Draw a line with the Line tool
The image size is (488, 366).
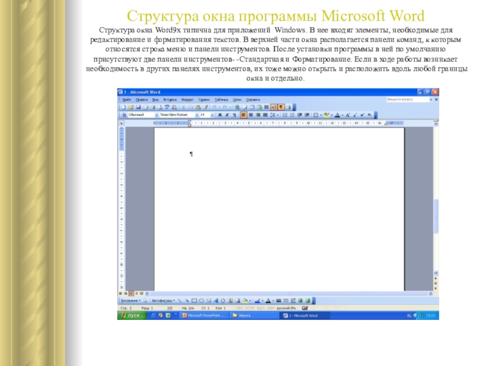point(180,301)
